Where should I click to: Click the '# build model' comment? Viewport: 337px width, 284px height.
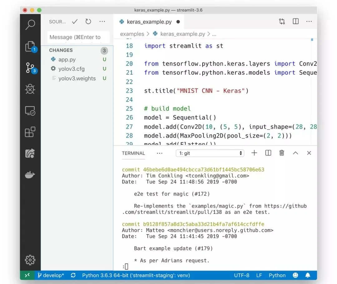[x=167, y=108]
